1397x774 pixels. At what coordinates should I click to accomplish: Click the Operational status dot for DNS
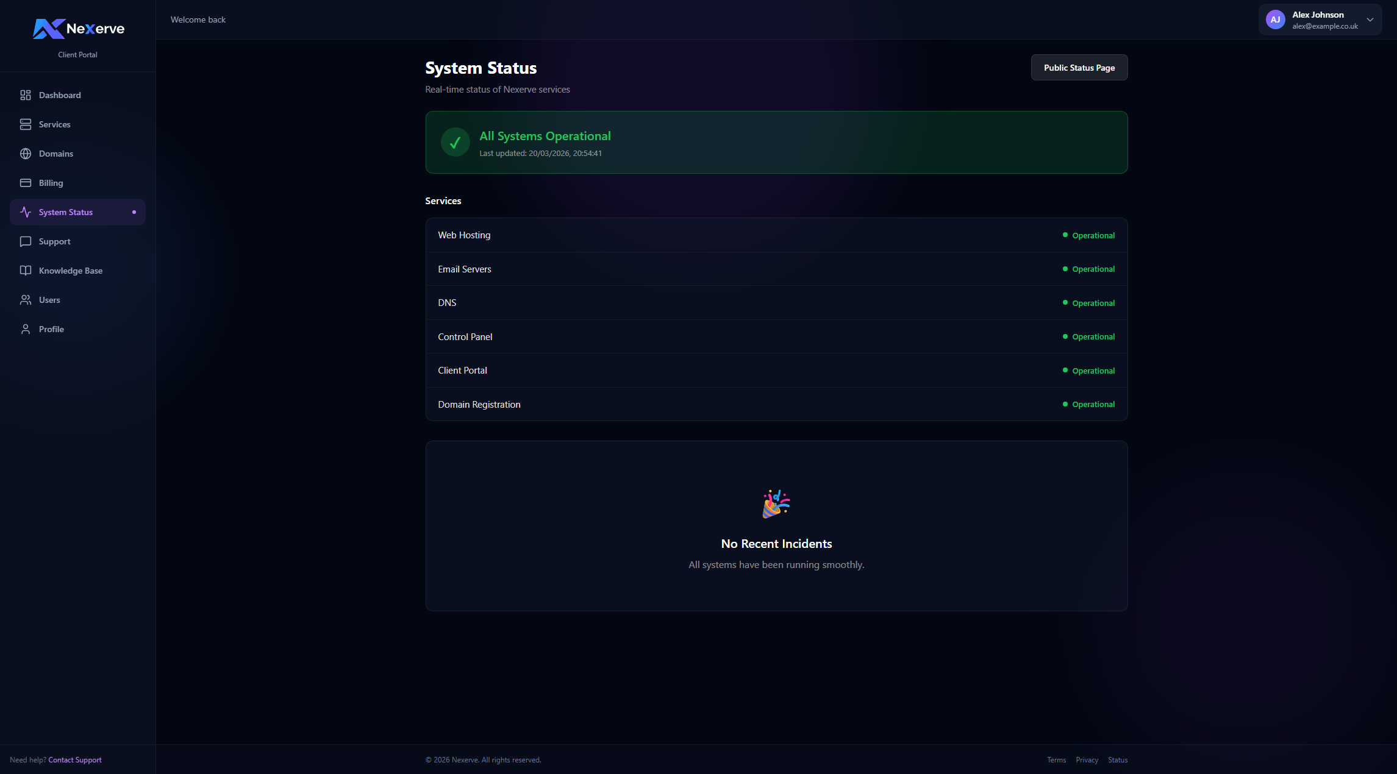click(1065, 302)
